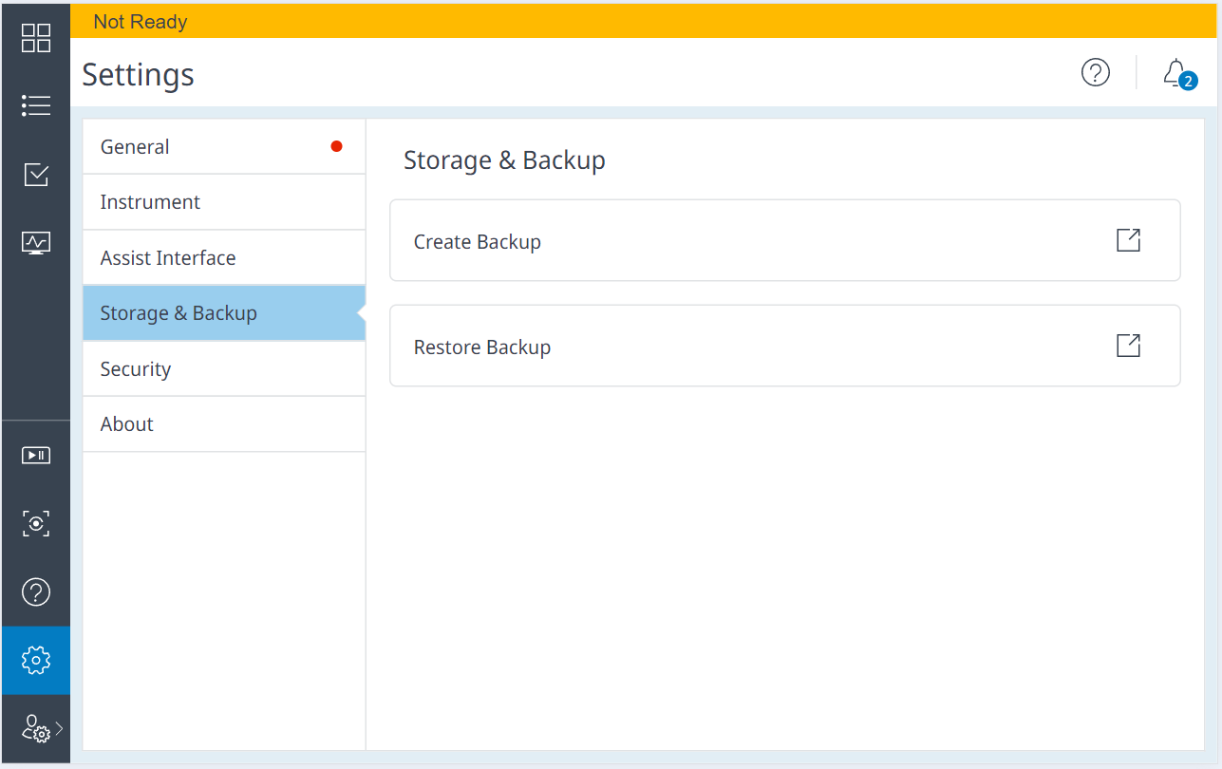Open the Assist Interface settings tab

[x=224, y=258]
